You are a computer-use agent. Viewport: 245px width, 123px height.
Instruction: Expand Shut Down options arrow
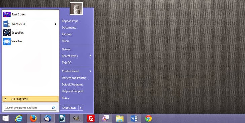tap(81, 108)
